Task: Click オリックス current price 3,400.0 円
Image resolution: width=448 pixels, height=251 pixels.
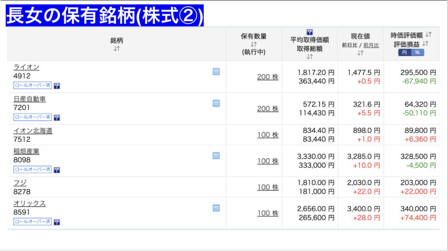Action: [x=364, y=209]
